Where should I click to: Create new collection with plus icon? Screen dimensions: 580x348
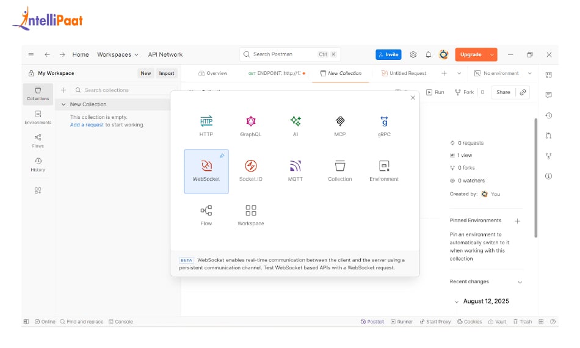(63, 90)
